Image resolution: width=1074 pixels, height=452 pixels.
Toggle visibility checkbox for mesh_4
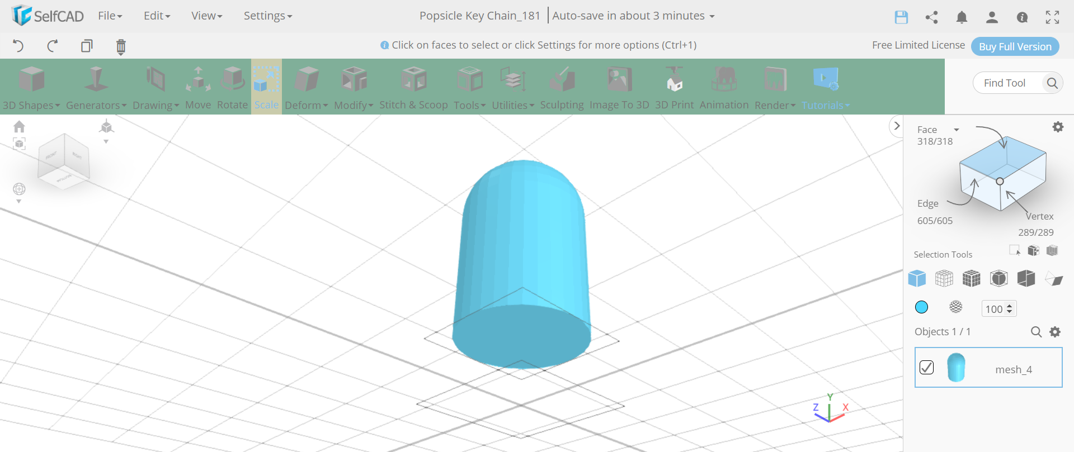pos(926,367)
